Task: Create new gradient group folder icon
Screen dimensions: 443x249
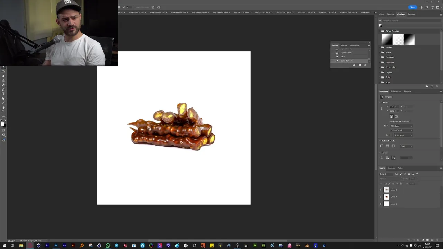Action: click(427, 86)
